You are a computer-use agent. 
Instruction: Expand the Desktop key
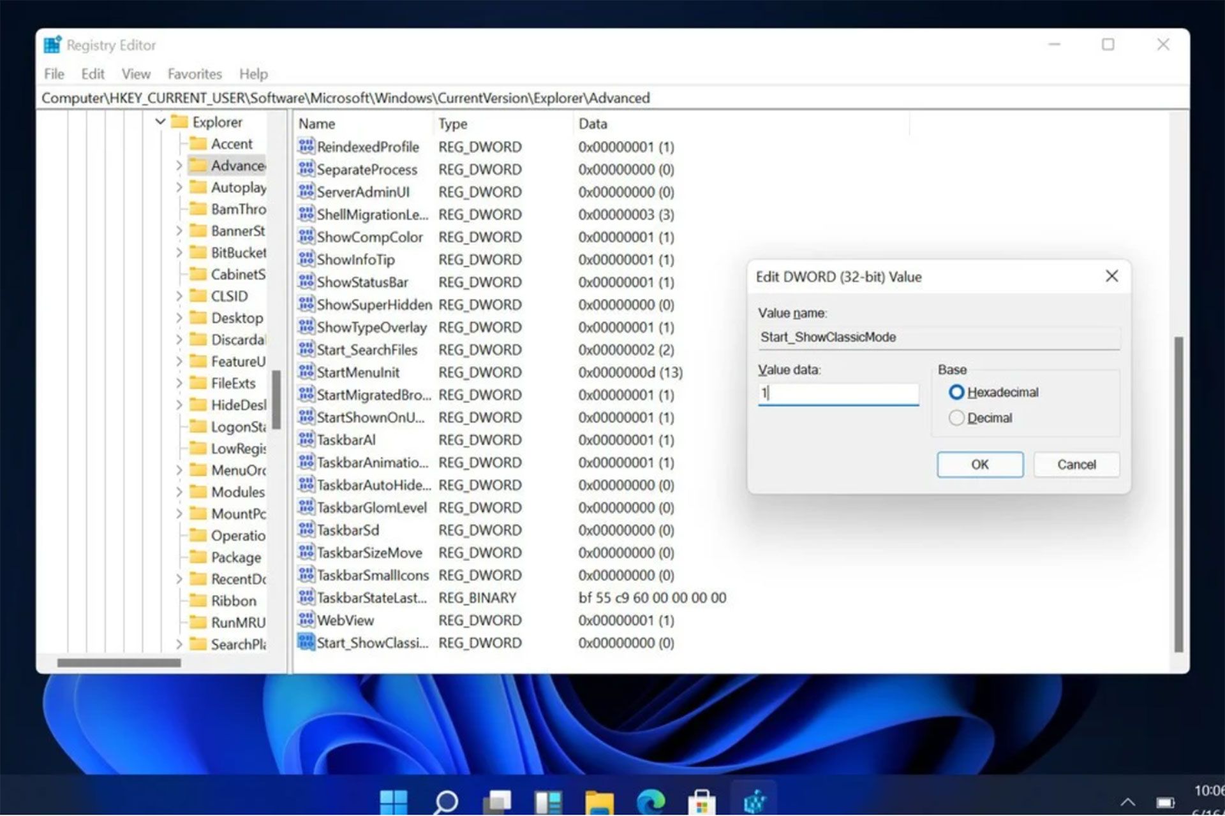[179, 317]
